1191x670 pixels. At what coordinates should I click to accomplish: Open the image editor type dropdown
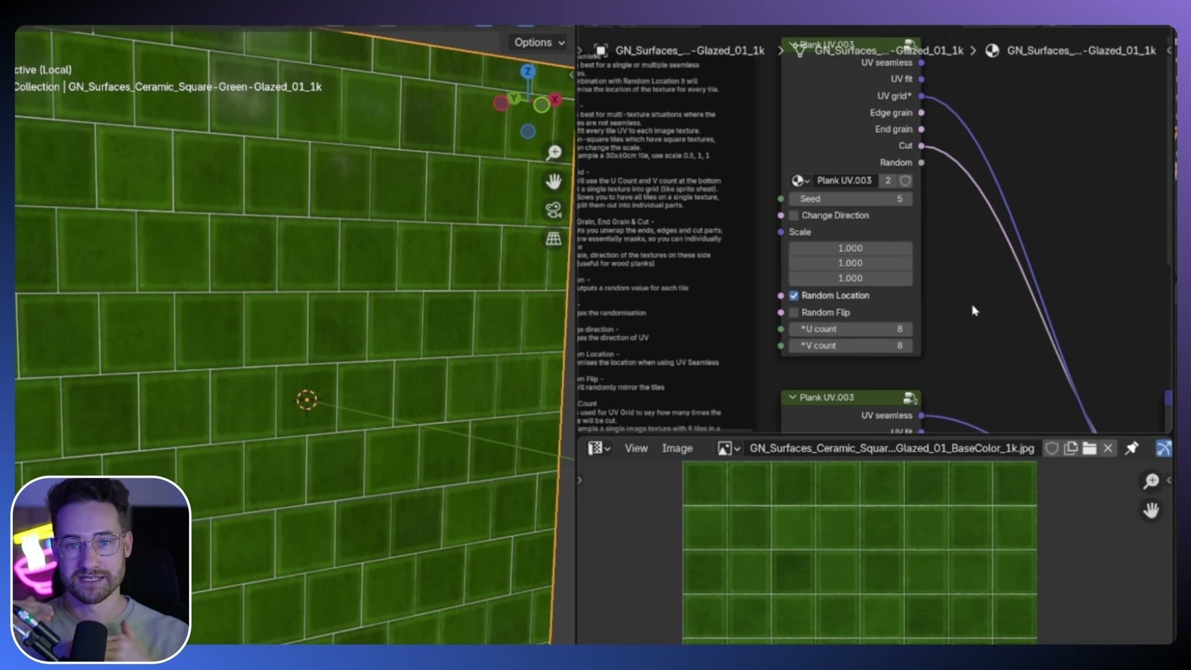[599, 448]
